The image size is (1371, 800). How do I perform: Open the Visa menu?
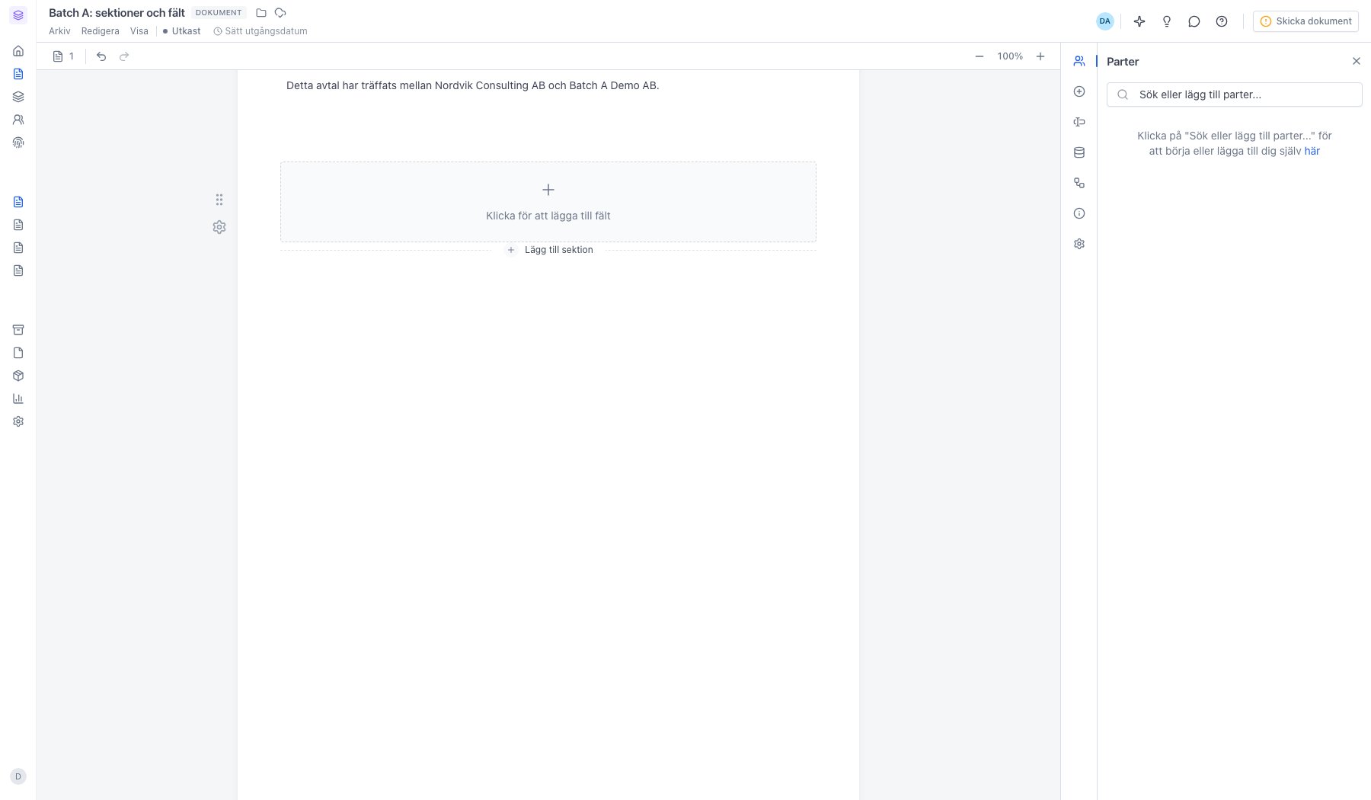[x=139, y=31]
